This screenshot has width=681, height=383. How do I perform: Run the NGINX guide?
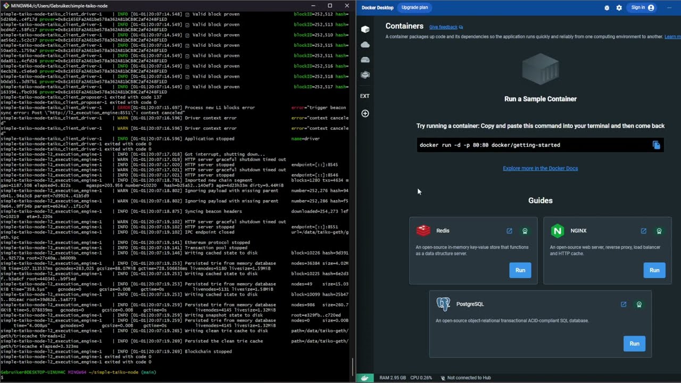pos(654,270)
